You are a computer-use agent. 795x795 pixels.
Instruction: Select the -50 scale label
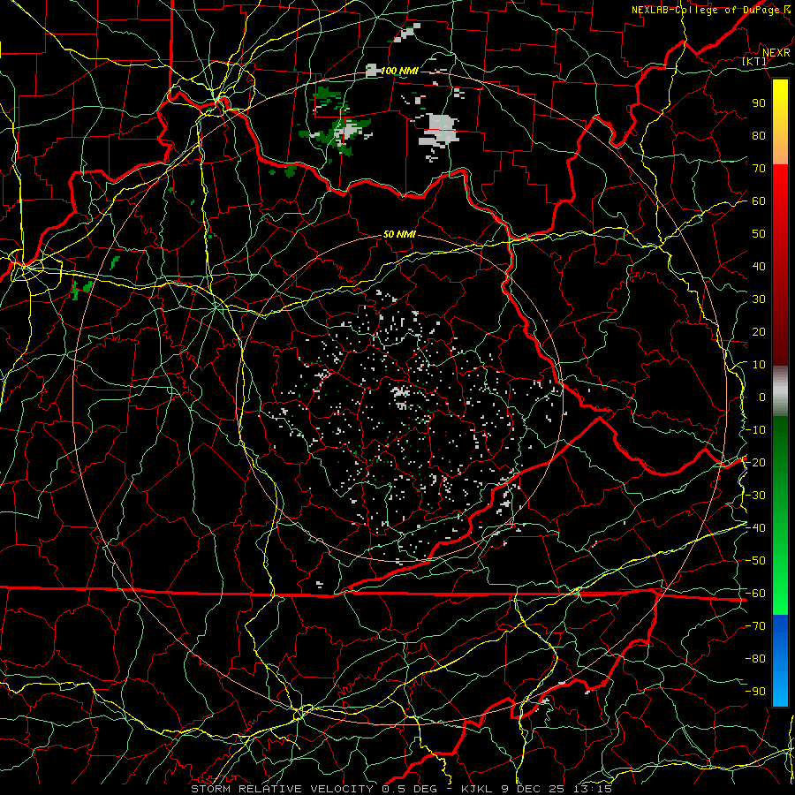(755, 561)
